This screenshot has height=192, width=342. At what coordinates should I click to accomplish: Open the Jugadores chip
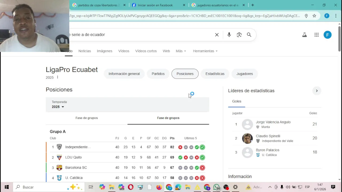[x=244, y=74]
